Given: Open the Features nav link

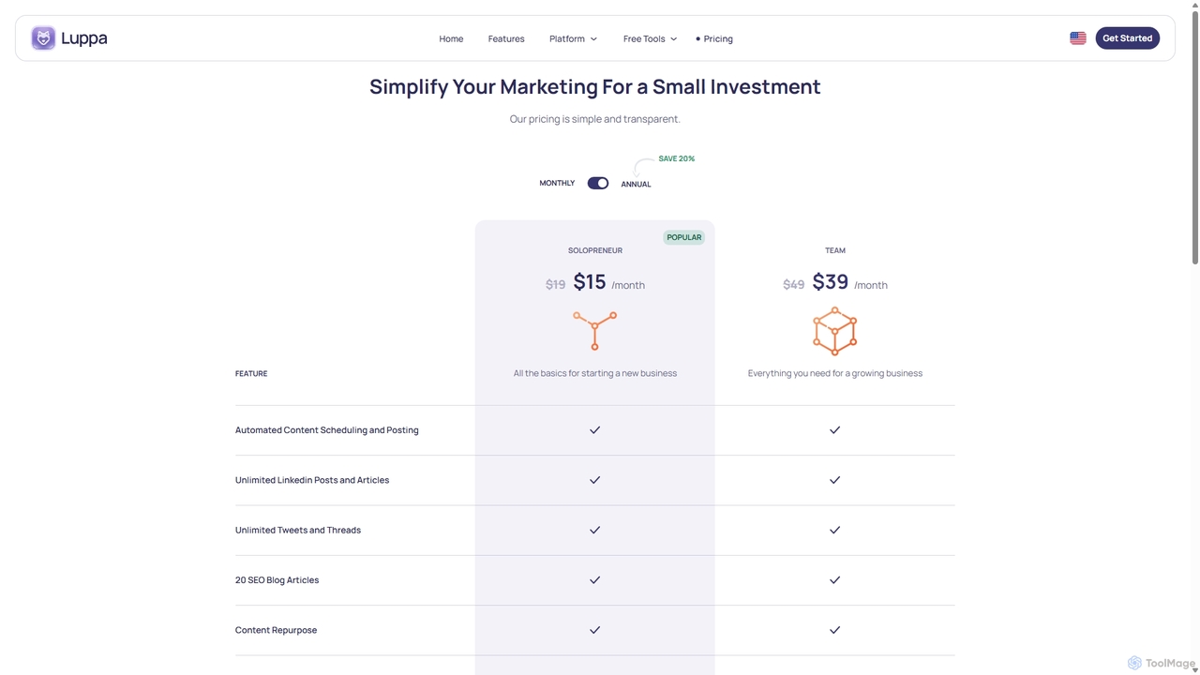Looking at the screenshot, I should click(x=506, y=38).
